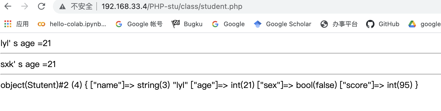
Task: Click the globe icon bookmark
Action: pos(324,24)
